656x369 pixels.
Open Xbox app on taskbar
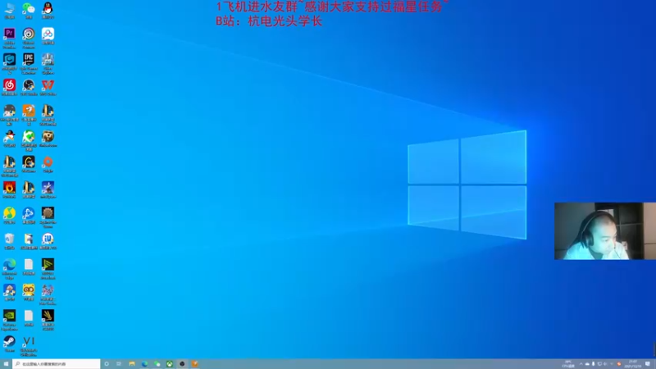coord(170,364)
